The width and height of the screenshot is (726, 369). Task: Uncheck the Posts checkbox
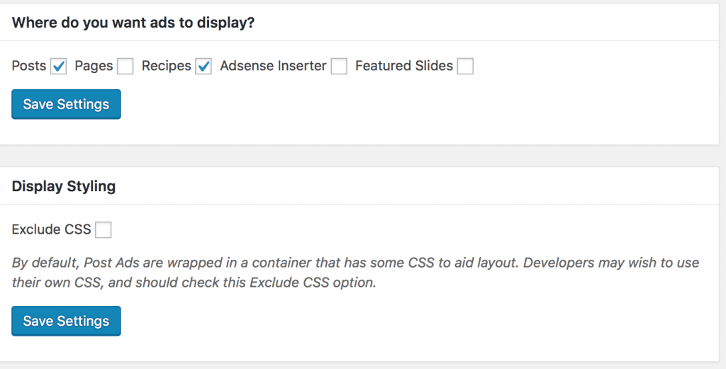(59, 67)
